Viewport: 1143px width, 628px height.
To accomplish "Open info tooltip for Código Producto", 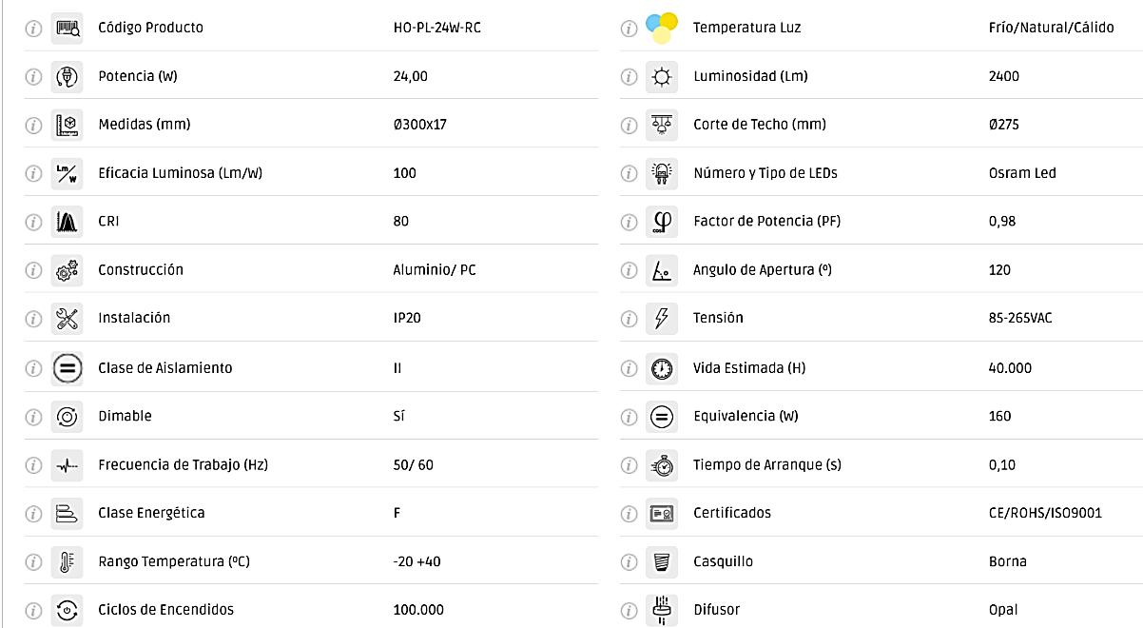I will pos(33,28).
